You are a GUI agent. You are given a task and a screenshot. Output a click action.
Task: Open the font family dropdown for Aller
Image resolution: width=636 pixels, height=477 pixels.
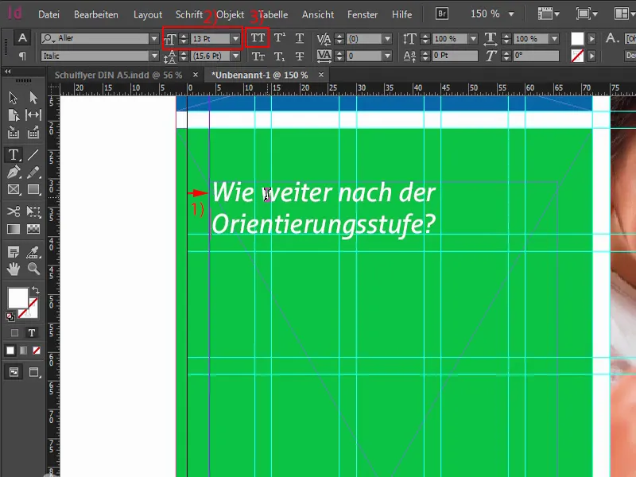154,38
